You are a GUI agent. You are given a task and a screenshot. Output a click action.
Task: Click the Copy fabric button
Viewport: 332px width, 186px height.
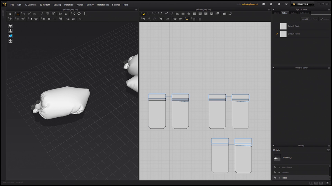(x=314, y=19)
